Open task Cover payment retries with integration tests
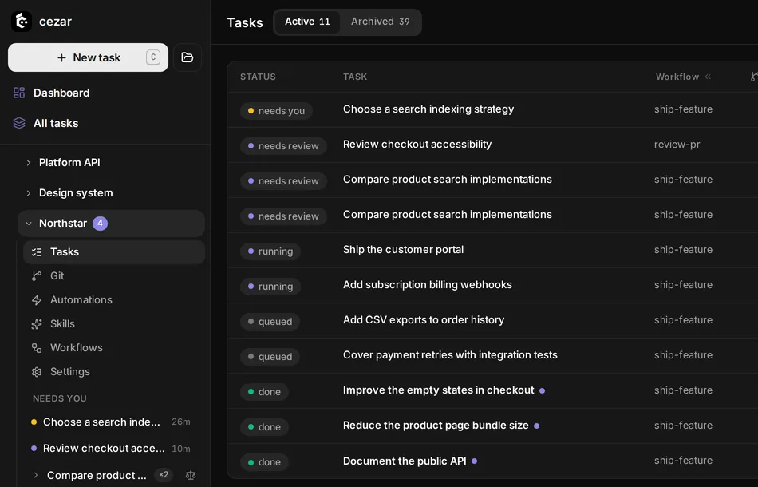The width and height of the screenshot is (758, 487). point(450,355)
